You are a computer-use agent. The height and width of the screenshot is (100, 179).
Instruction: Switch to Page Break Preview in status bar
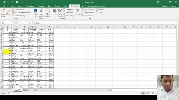(153, 93)
